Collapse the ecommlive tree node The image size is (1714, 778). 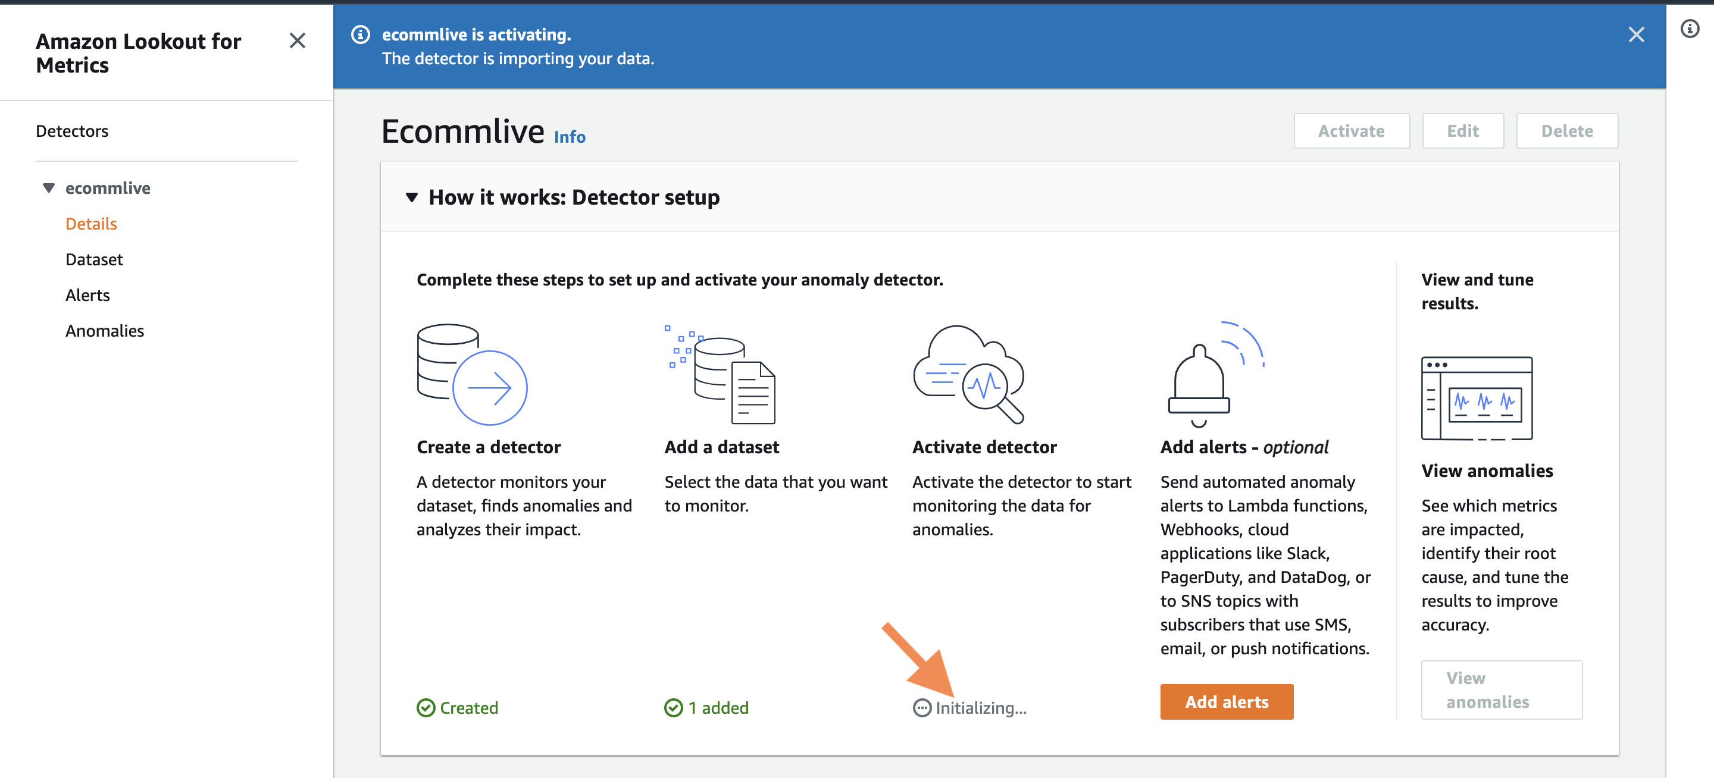(x=49, y=188)
